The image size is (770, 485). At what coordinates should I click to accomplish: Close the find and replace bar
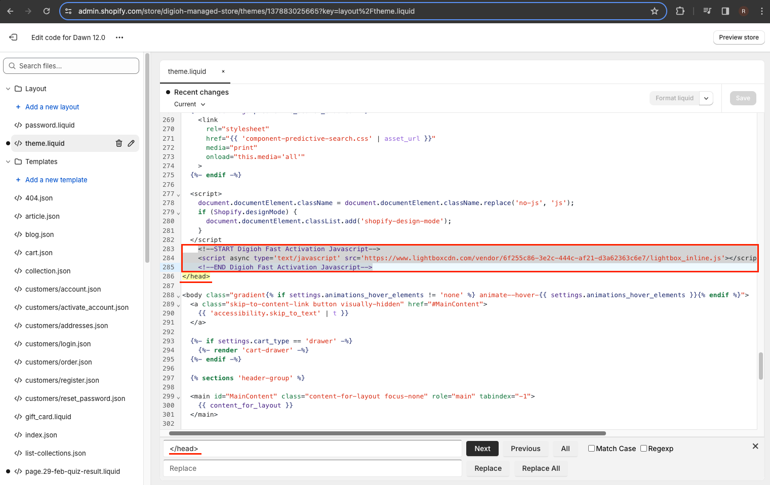(755, 446)
